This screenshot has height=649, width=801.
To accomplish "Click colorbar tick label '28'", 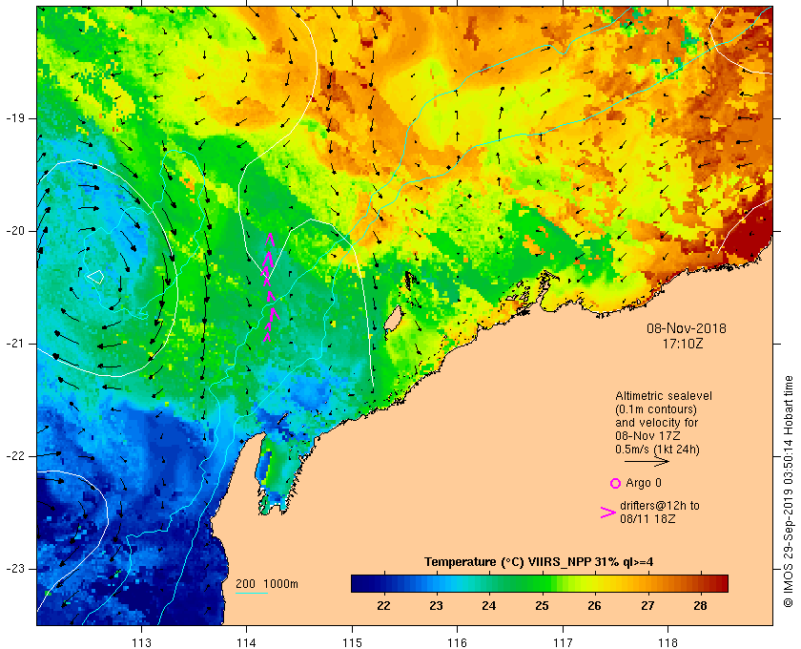I will tap(700, 605).
